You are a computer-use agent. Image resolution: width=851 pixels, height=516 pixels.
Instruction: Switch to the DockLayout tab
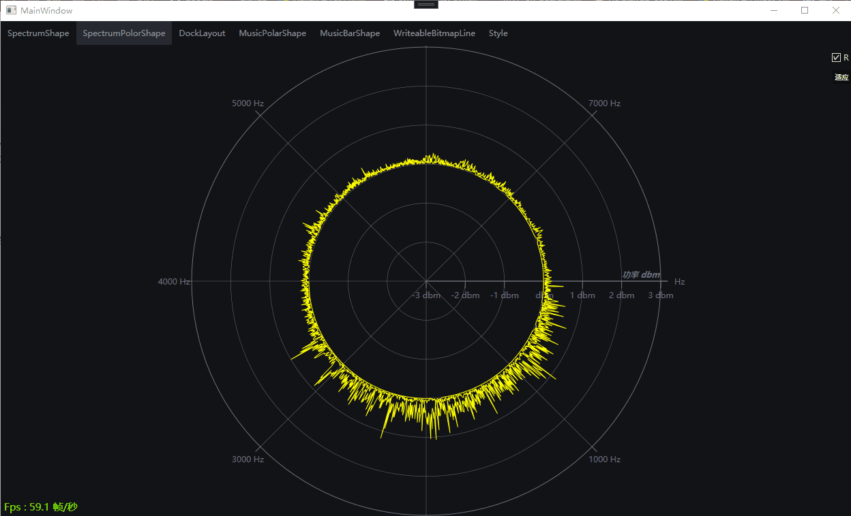click(202, 33)
